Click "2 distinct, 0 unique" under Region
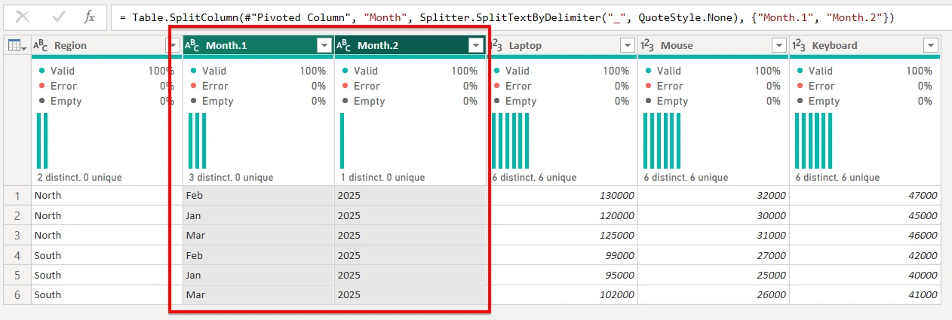Screen dimensions: 952x320 pyautogui.click(x=79, y=178)
